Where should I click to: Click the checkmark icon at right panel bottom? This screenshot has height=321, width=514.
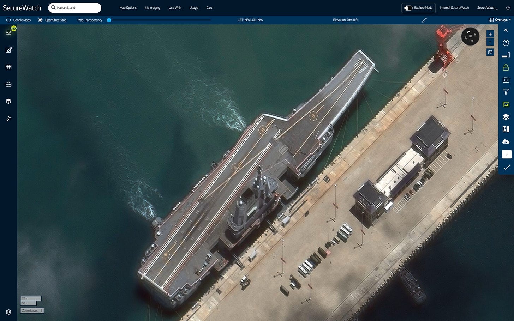point(507,167)
